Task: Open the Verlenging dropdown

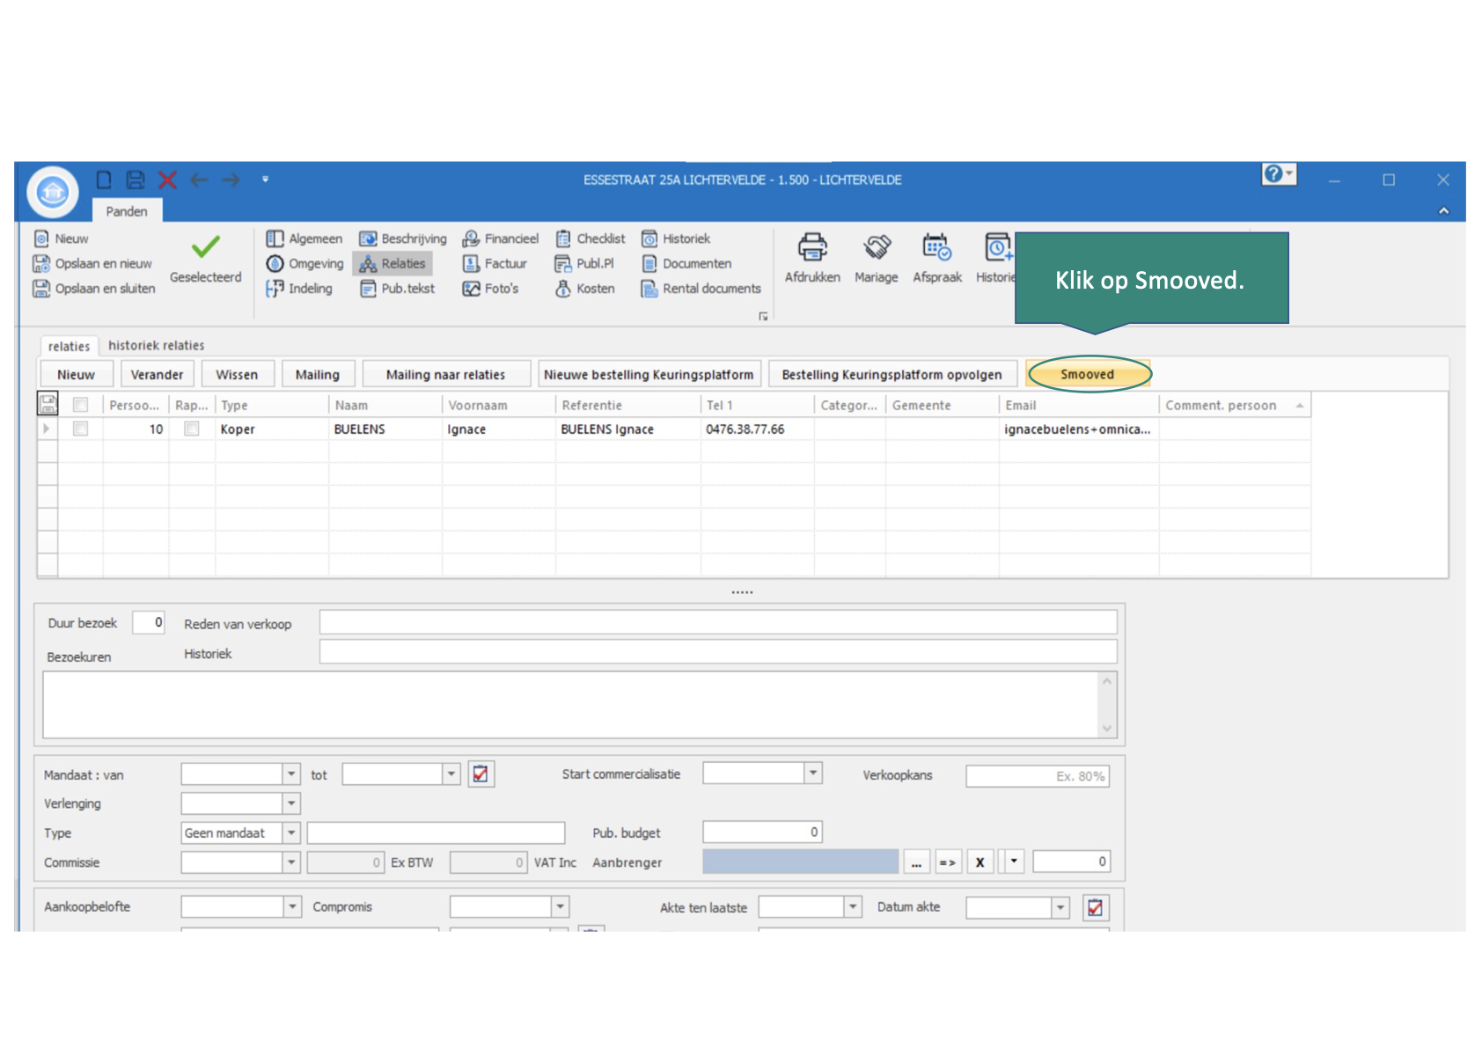Action: pyautogui.click(x=291, y=803)
